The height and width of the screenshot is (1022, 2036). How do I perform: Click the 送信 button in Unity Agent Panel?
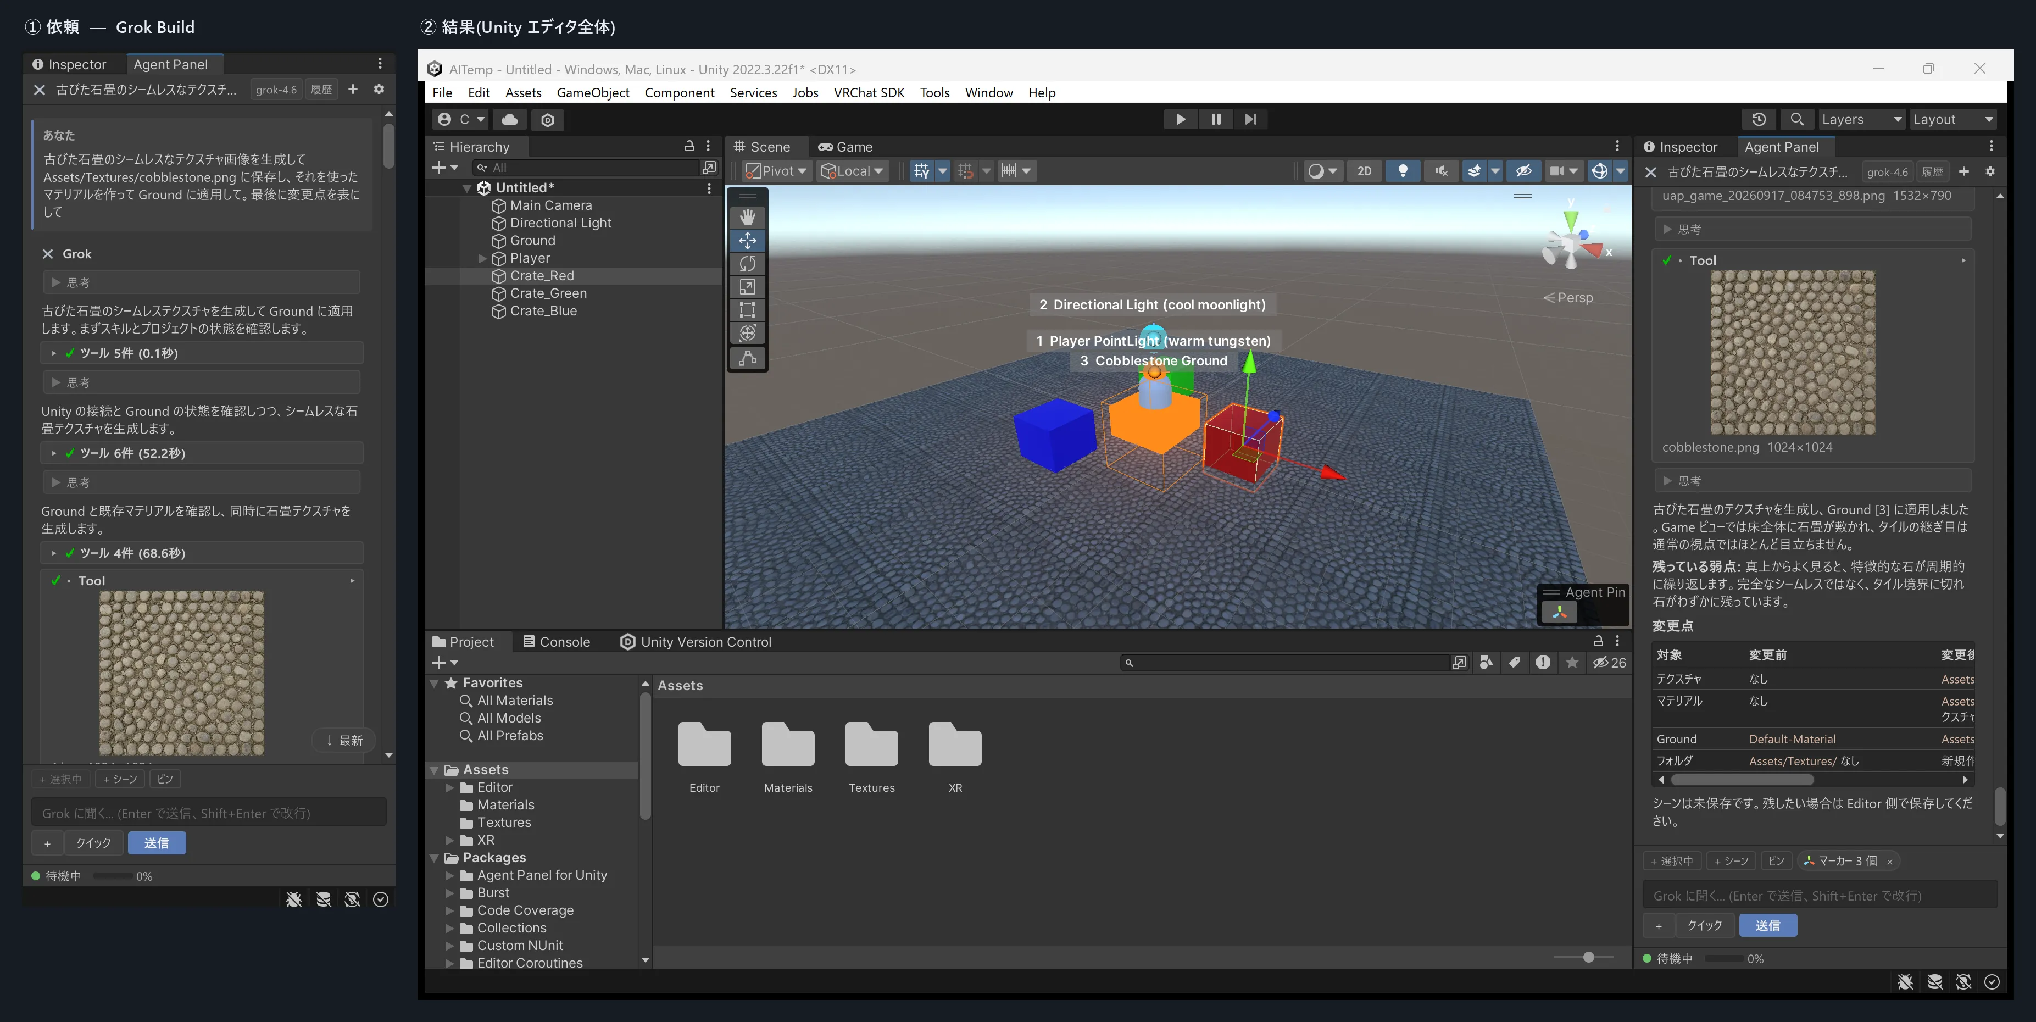click(x=1767, y=926)
